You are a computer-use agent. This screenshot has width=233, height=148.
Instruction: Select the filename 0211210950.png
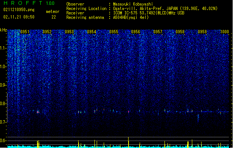pos(19,10)
